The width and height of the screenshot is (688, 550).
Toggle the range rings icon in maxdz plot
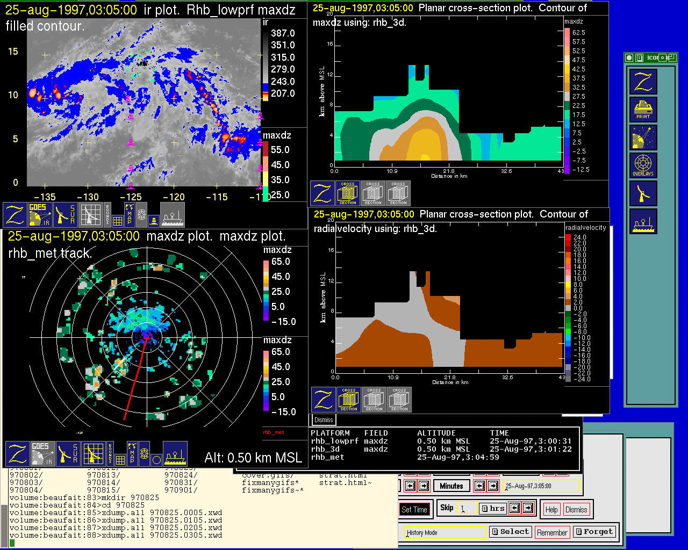(x=144, y=454)
